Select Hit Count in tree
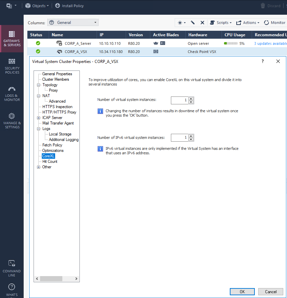287x298 pixels. point(50,161)
